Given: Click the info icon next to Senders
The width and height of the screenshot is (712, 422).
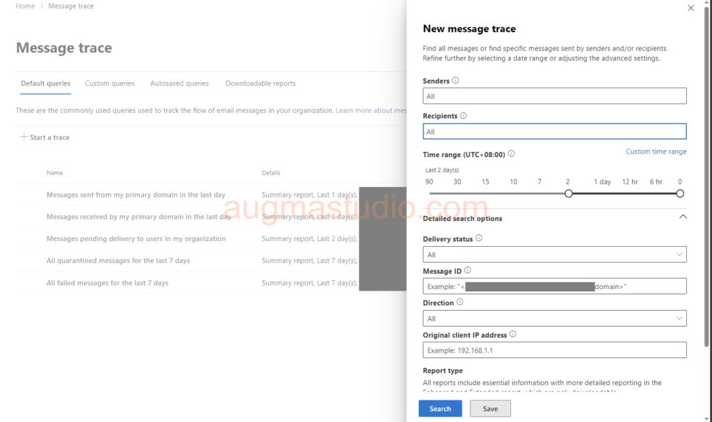Looking at the screenshot, I should (455, 81).
